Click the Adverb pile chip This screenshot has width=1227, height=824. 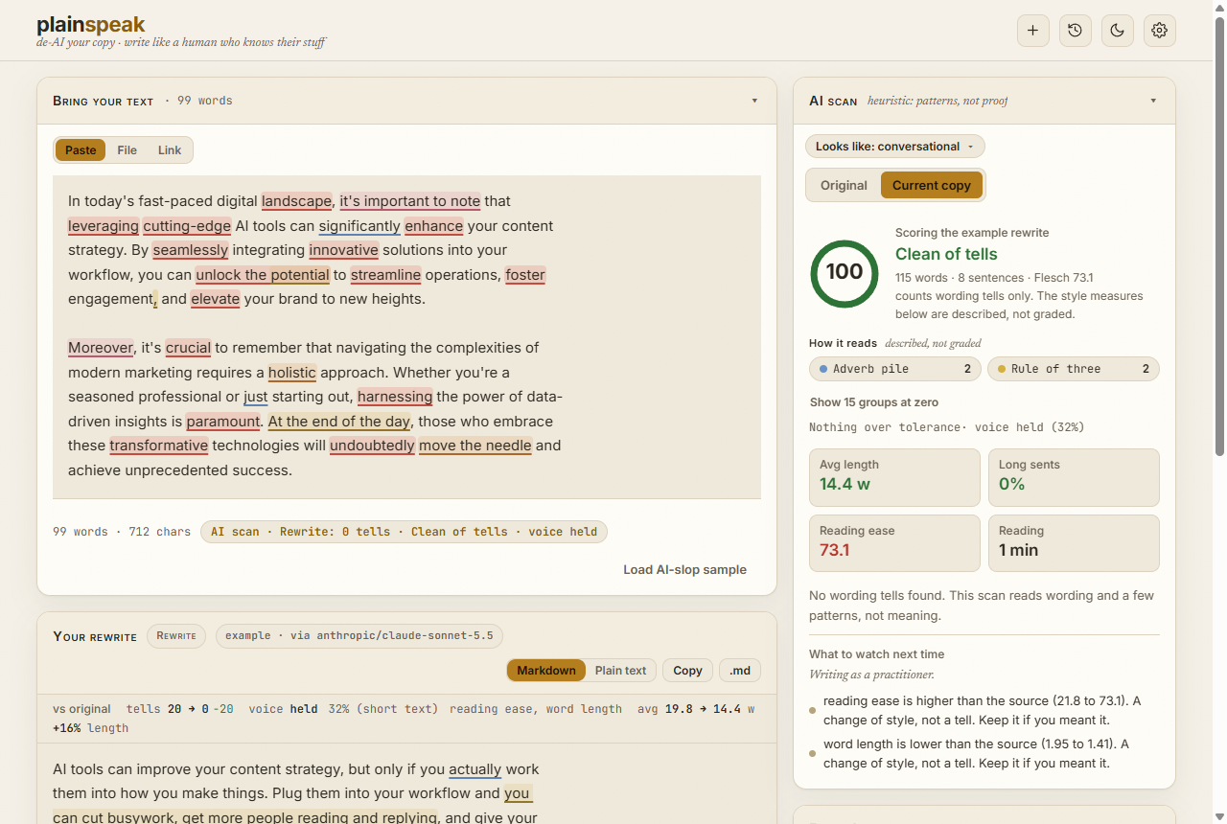click(895, 369)
